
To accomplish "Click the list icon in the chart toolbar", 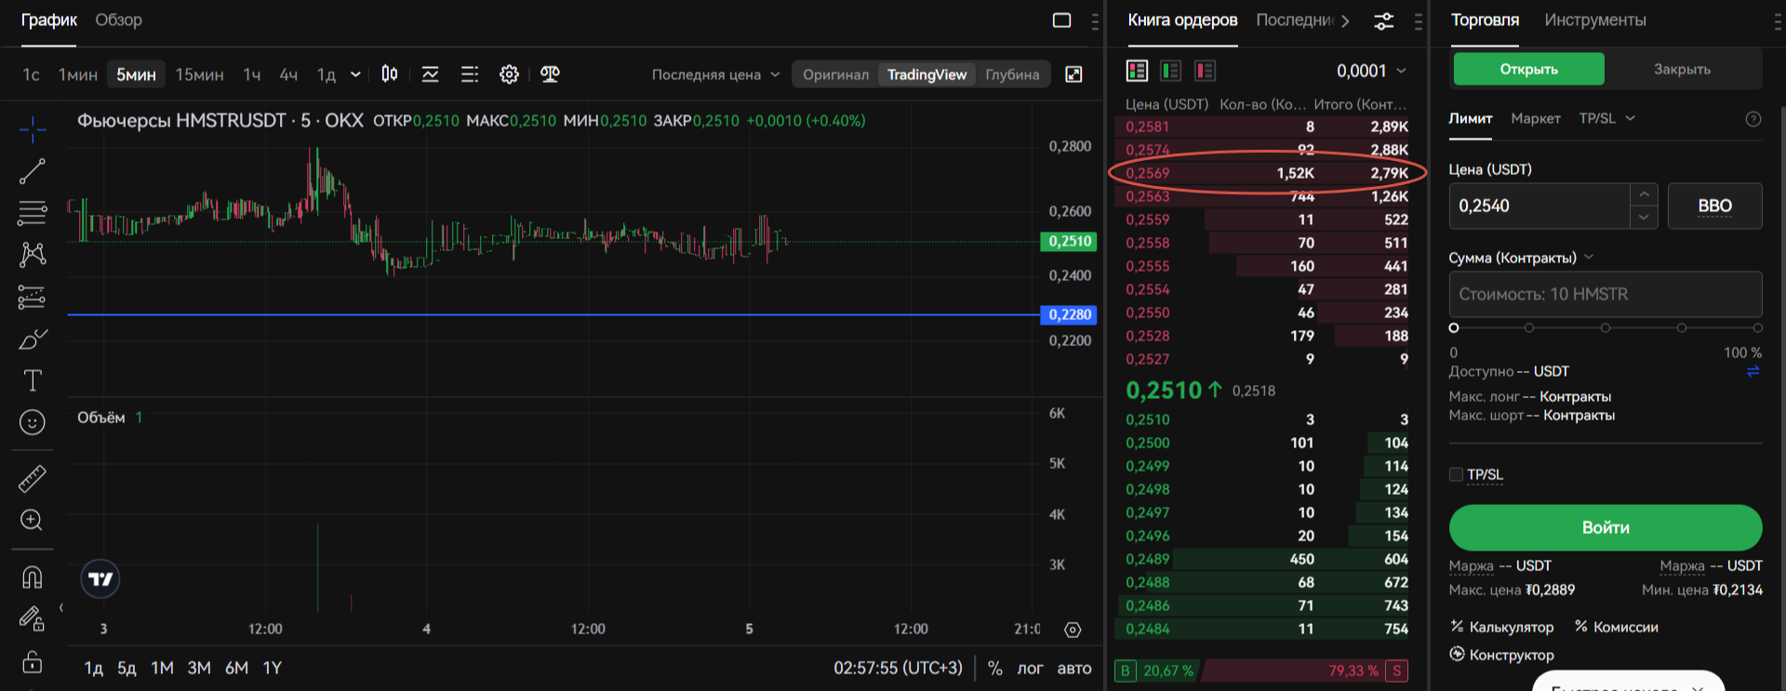I will pyautogui.click(x=470, y=73).
